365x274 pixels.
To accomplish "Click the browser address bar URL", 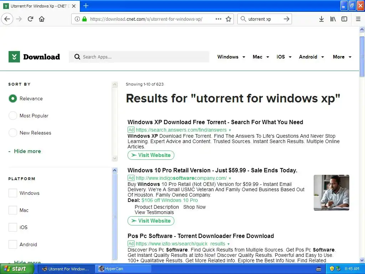I will (146, 19).
